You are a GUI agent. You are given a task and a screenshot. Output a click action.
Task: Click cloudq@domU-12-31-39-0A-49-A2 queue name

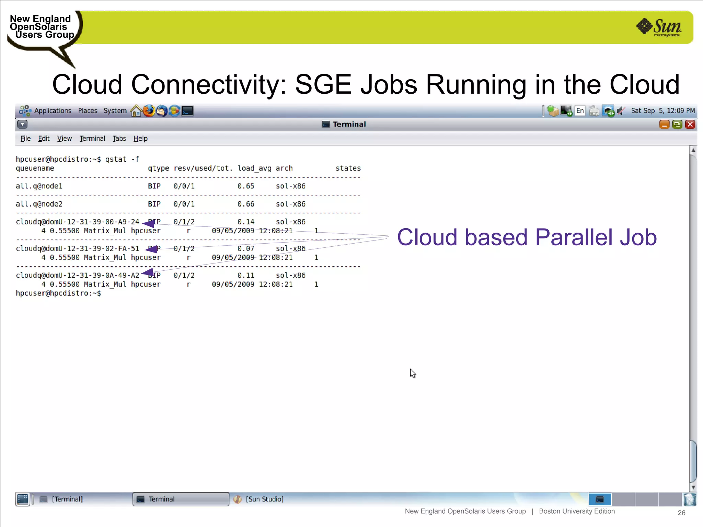(78, 275)
